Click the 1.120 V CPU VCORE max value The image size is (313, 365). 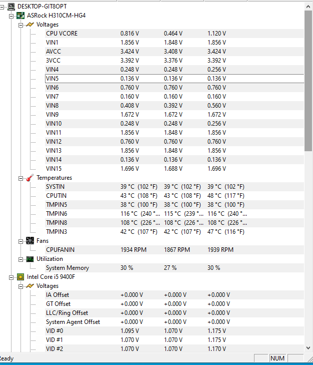click(x=216, y=34)
